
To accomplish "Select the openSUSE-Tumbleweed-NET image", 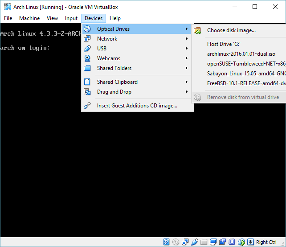I will pyautogui.click(x=239, y=64).
